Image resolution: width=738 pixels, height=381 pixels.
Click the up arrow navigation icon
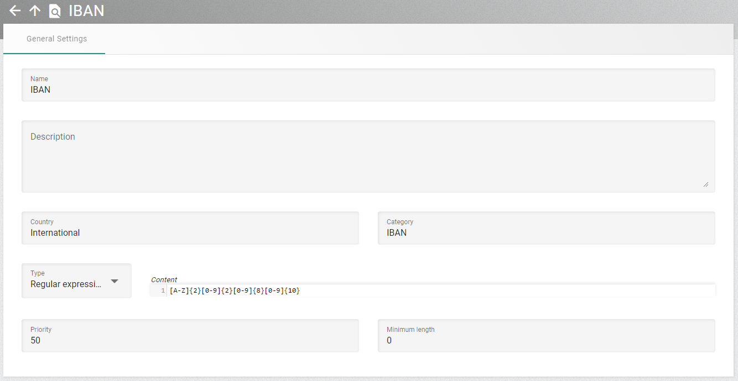pyautogui.click(x=35, y=10)
